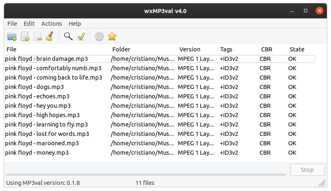331x191 pixels.
Task: Click the scan progress bar
Action: tap(146, 175)
